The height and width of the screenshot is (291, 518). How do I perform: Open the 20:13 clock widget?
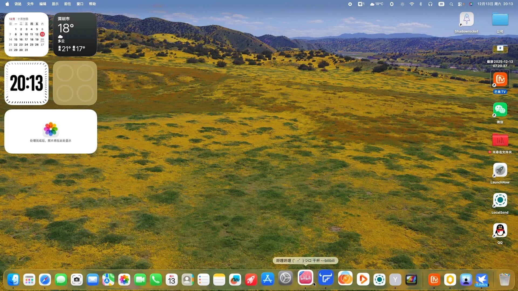coord(26,83)
